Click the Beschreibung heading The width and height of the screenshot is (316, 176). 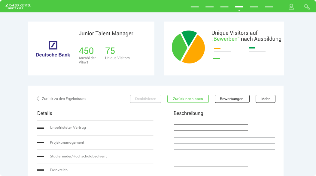click(188, 113)
